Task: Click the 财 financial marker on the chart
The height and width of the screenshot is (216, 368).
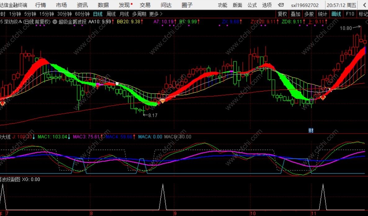Action: coord(311,130)
